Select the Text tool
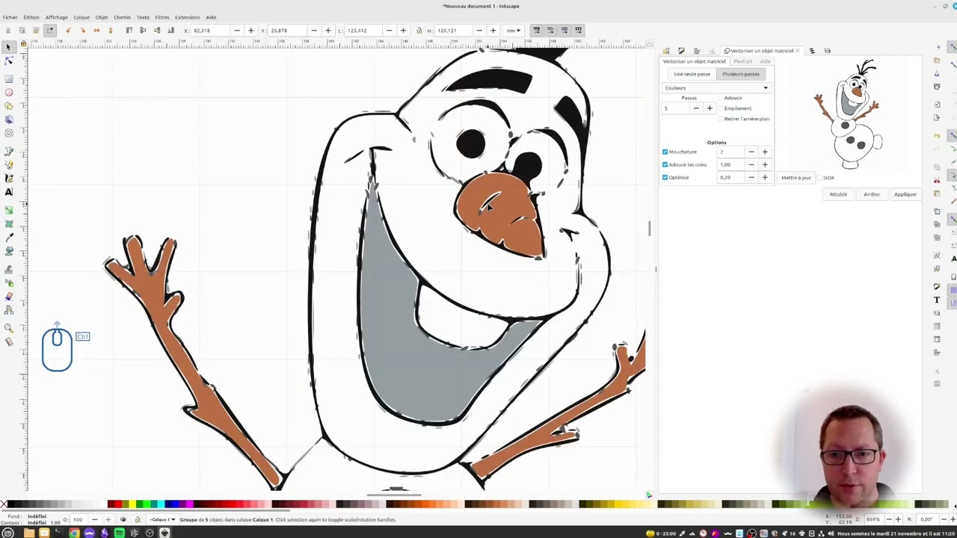Screen dimensions: 957x538 click(9, 192)
